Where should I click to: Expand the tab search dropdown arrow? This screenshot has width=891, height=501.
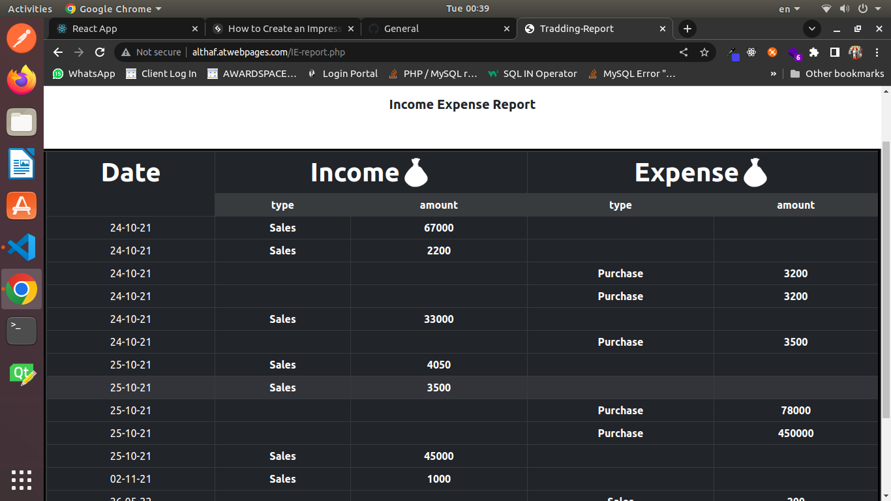(x=812, y=29)
